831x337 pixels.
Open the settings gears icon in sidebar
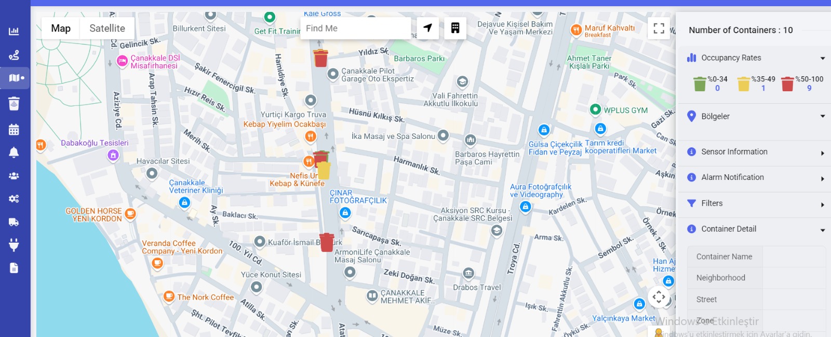(x=14, y=199)
